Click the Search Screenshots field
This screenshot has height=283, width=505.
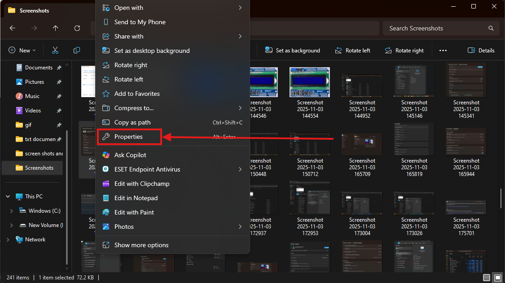coord(440,28)
